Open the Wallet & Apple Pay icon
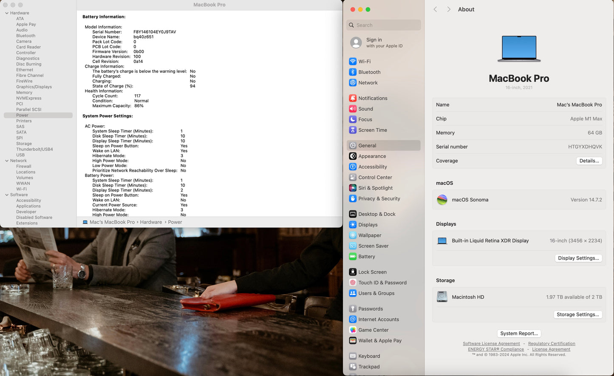 pos(353,341)
